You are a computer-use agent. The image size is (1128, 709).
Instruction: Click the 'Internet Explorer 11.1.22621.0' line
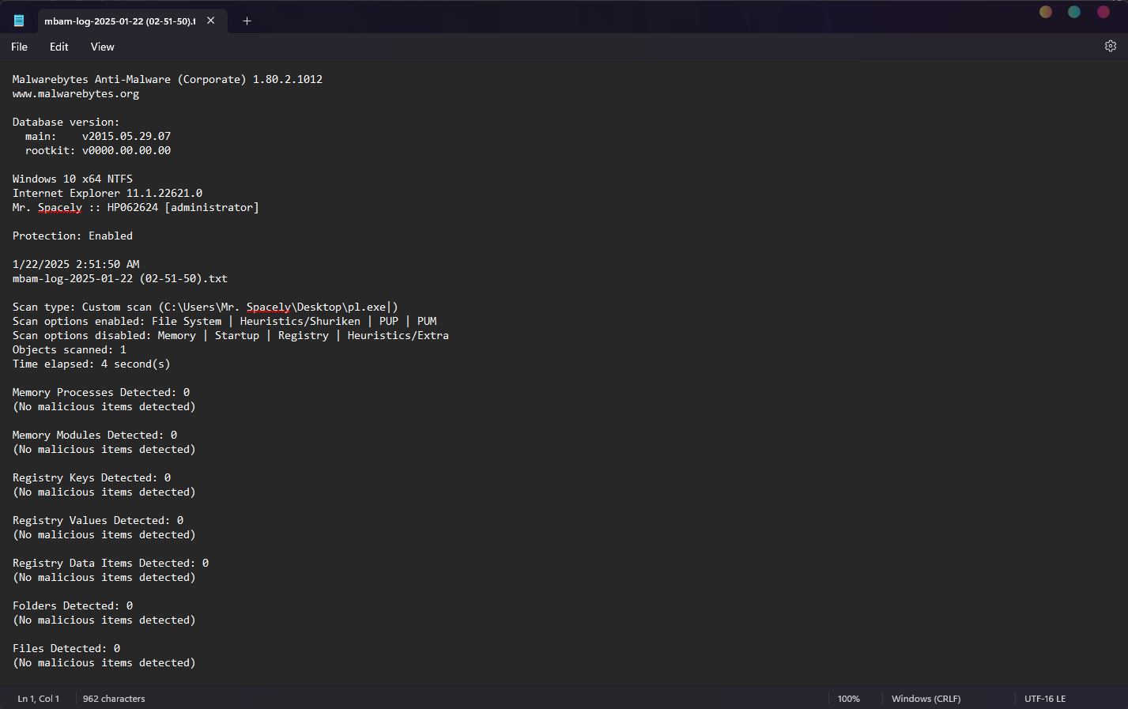pos(108,193)
